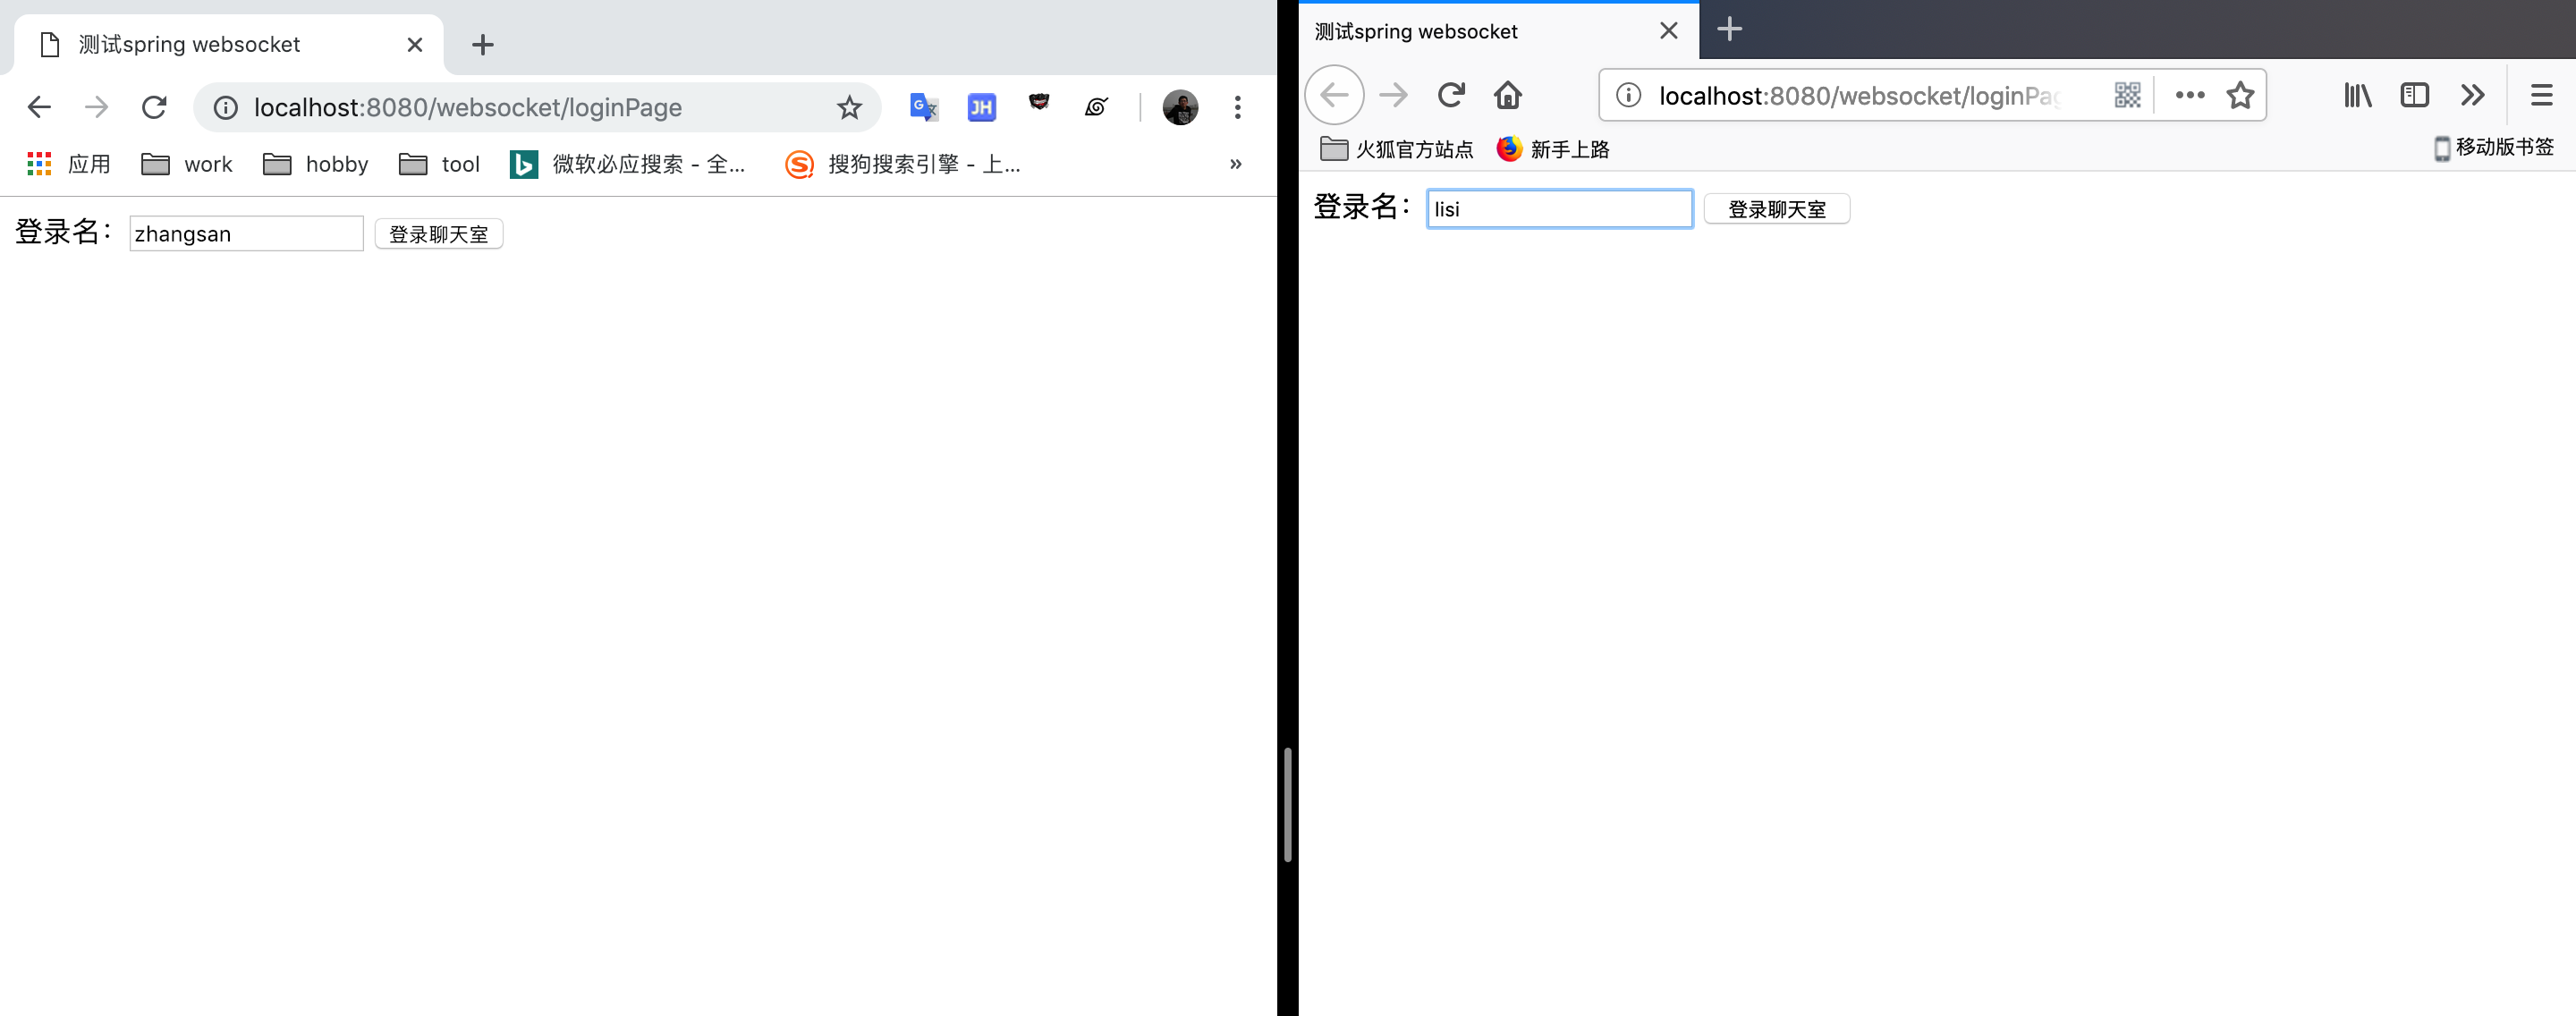Select the Chrome tab 测试spring websocket
Screen dimensions: 2576x1016
(228, 45)
